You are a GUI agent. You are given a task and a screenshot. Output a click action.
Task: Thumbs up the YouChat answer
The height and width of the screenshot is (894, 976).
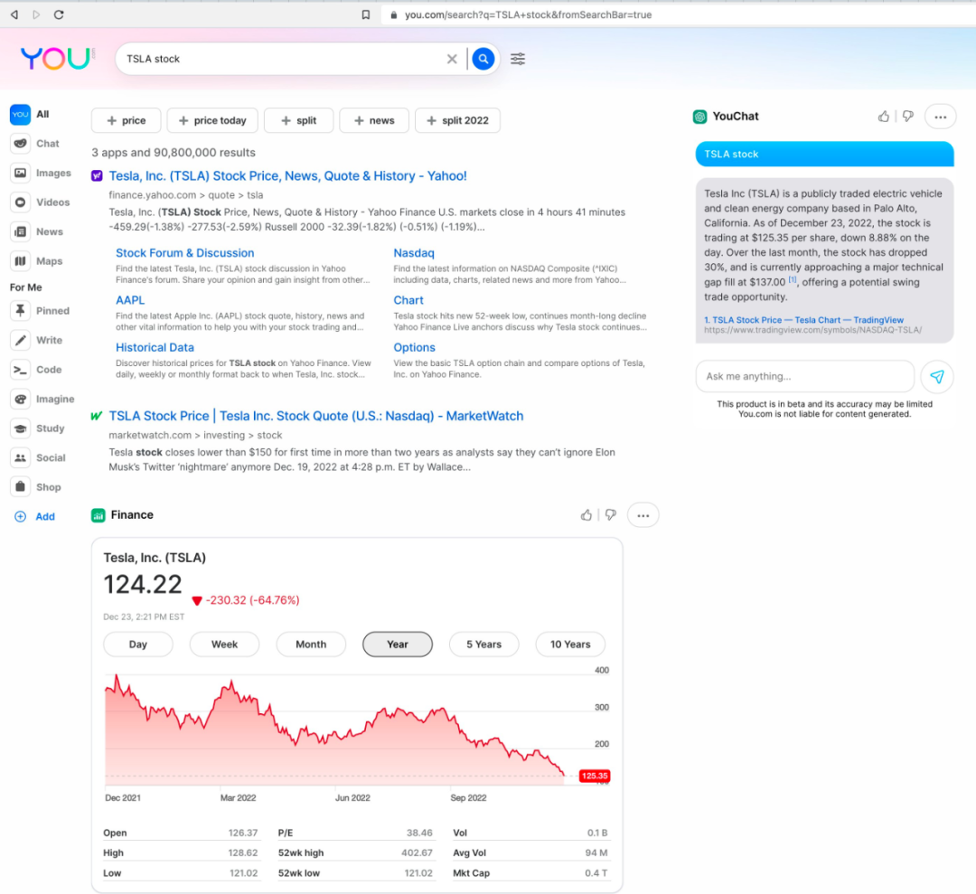883,117
